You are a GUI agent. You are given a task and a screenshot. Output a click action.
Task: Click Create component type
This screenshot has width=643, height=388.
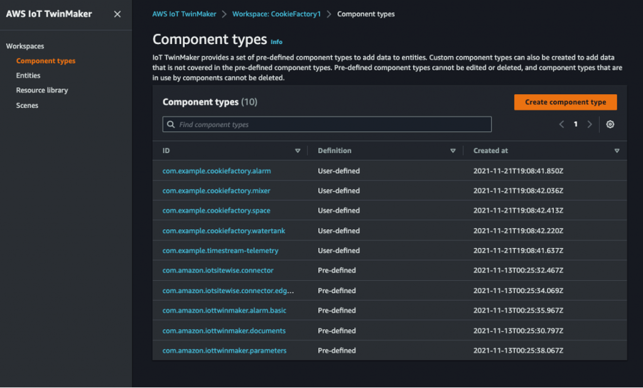[x=565, y=102]
